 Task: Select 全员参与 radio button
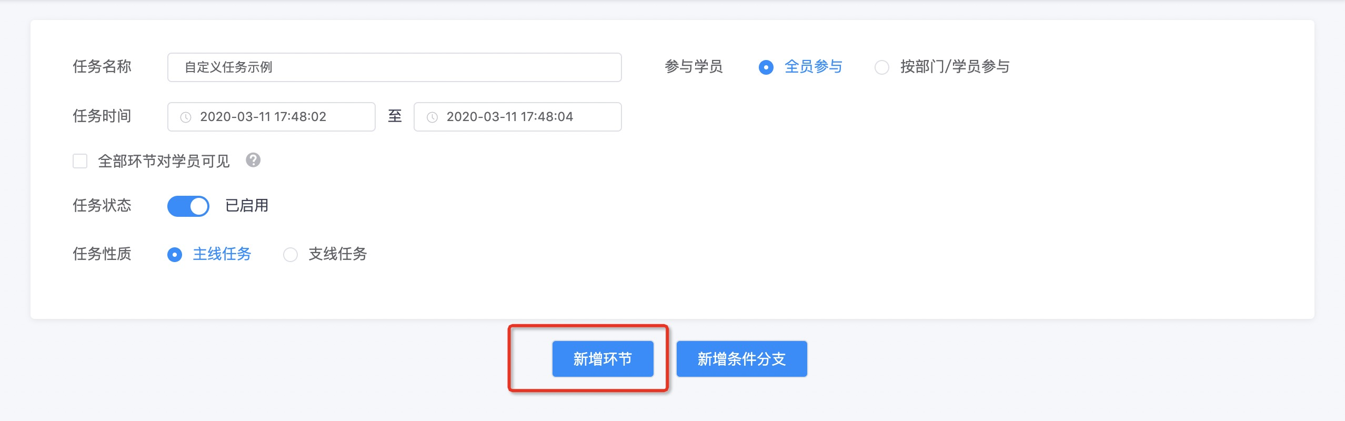coord(766,67)
